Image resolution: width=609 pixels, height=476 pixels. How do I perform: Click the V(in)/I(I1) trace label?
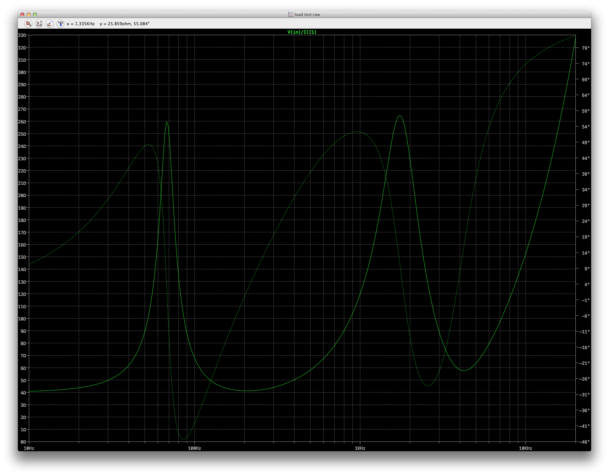[302, 32]
